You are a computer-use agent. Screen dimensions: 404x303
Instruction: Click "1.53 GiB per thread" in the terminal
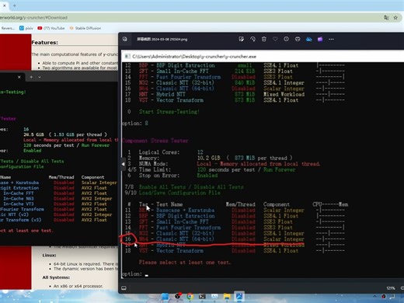tap(78, 134)
